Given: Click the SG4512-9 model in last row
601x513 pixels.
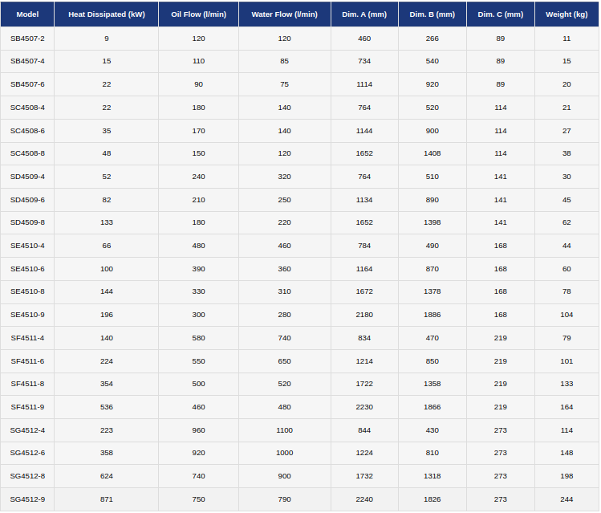Looking at the screenshot, I should 27,499.
